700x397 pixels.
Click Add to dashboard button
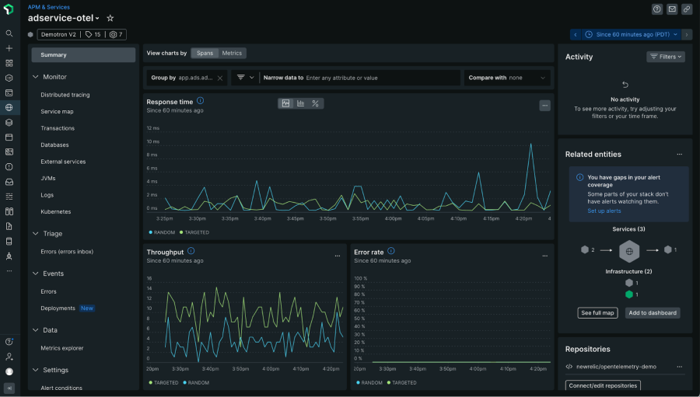coord(653,312)
